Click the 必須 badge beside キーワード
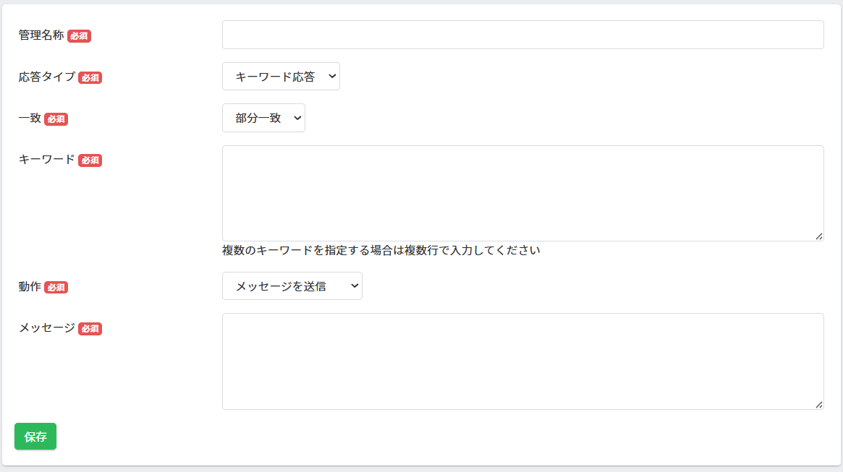Screen dimensions: 843x472 coord(90,160)
